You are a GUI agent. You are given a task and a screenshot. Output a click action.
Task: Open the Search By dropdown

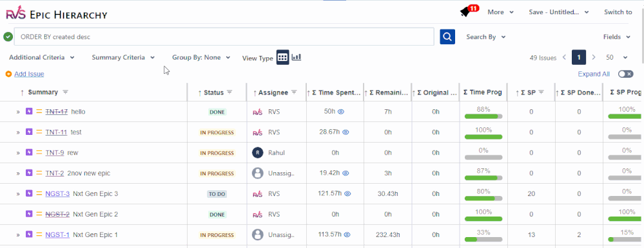point(486,37)
